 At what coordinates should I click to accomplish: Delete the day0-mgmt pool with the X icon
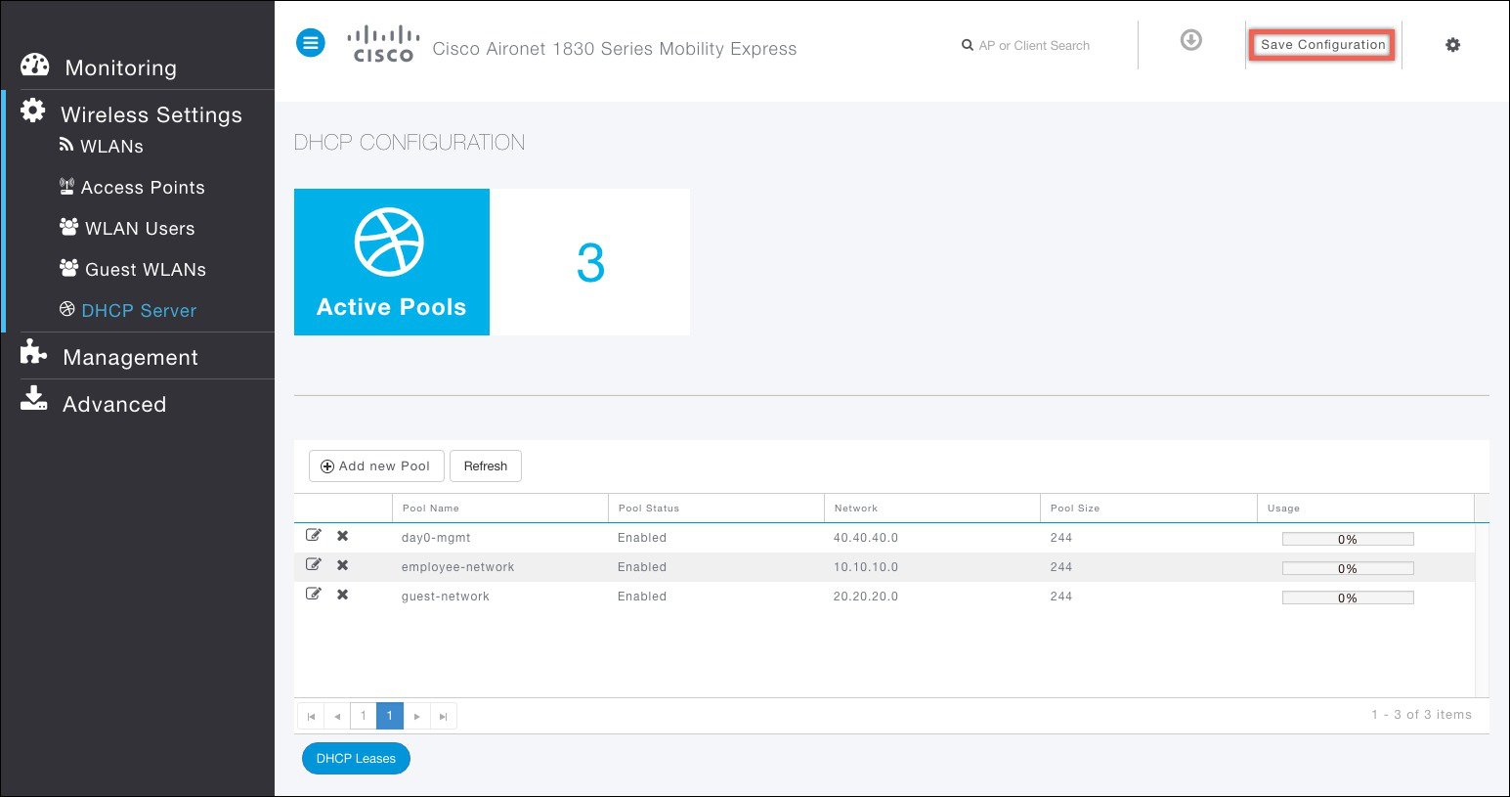pos(341,537)
